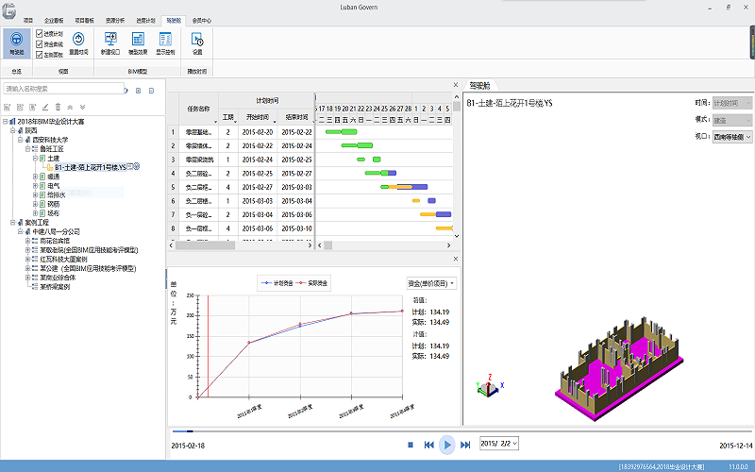Select the 西安科技大学 tree item

(50, 140)
